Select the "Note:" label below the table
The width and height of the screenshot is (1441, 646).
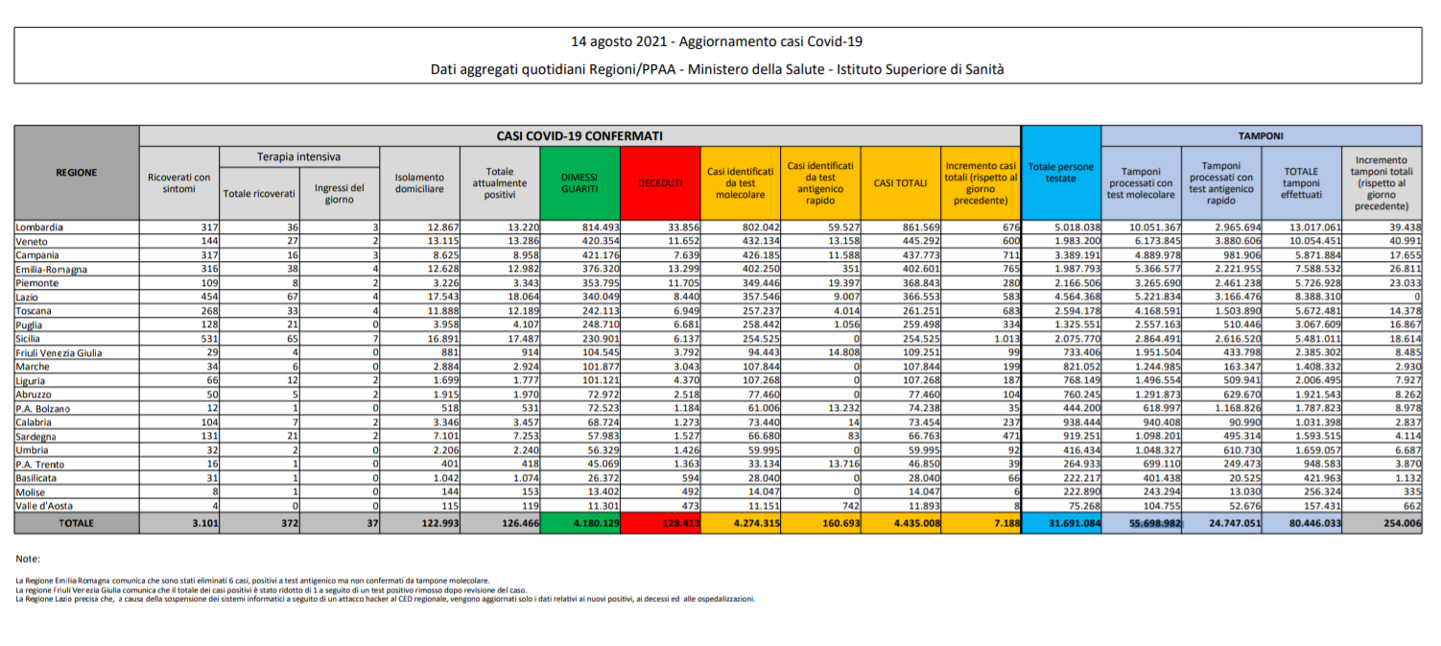click(x=28, y=558)
